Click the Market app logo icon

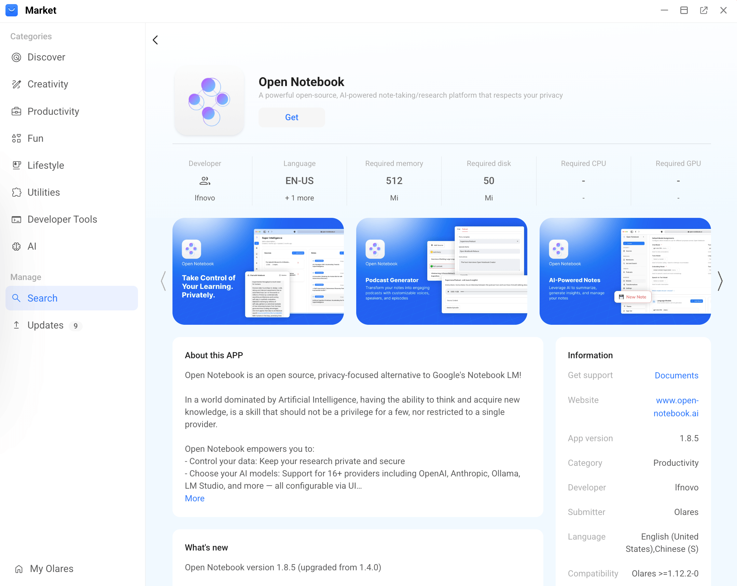[12, 10]
